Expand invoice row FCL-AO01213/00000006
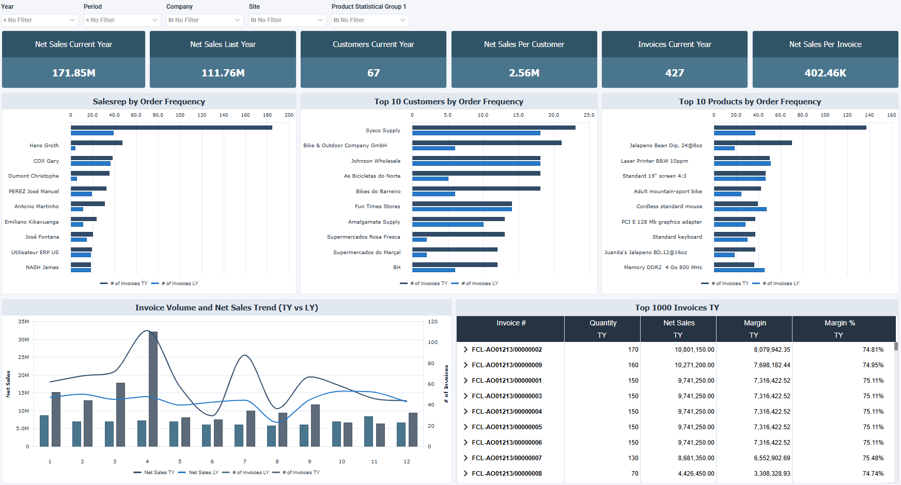This screenshot has height=485, width=901. coord(465,443)
